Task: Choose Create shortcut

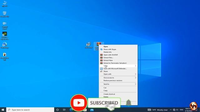Action: click(118, 94)
